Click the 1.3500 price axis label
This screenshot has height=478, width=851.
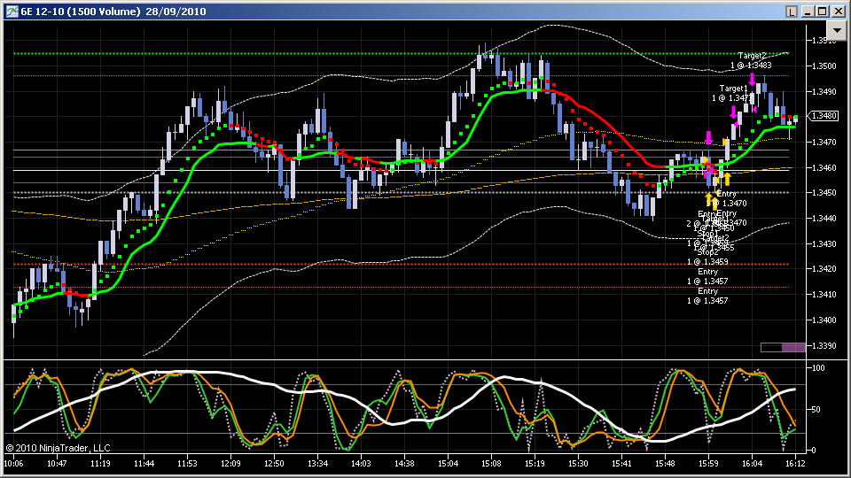pos(824,66)
